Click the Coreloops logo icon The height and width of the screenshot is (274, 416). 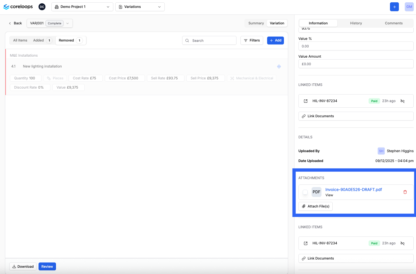click(6, 7)
